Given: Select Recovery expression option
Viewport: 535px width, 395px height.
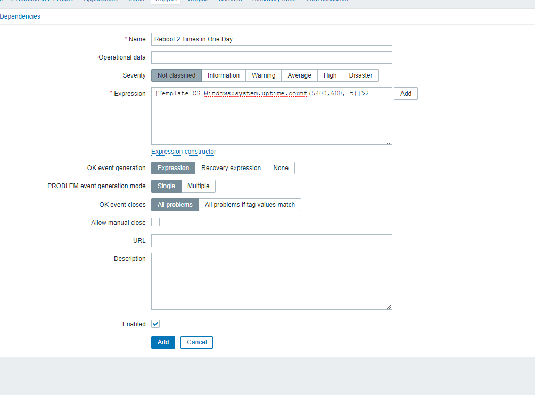Looking at the screenshot, I should (x=231, y=168).
